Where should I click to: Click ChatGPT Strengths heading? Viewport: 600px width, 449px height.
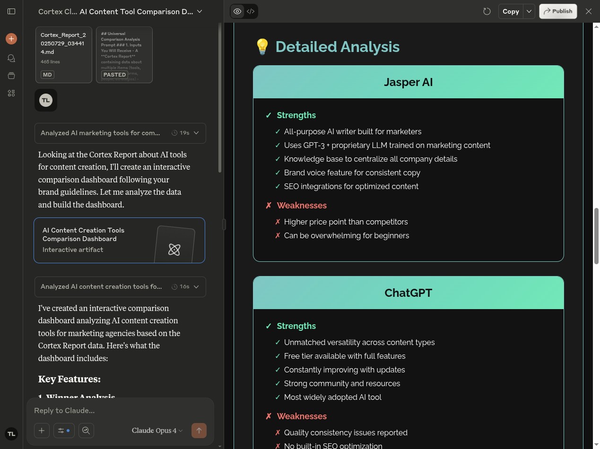tap(296, 326)
